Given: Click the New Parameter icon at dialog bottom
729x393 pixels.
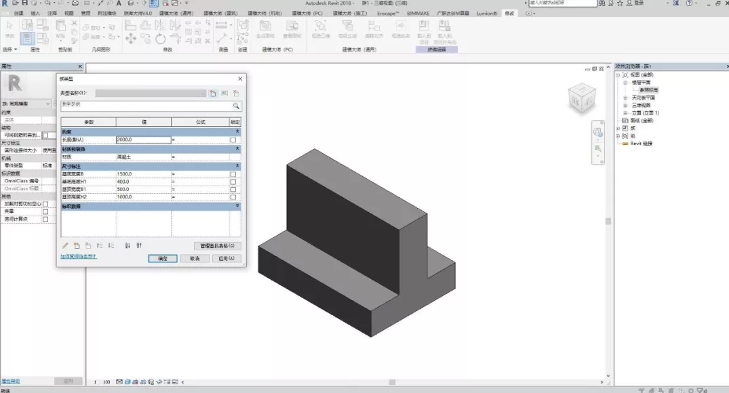Looking at the screenshot, I should tap(77, 245).
